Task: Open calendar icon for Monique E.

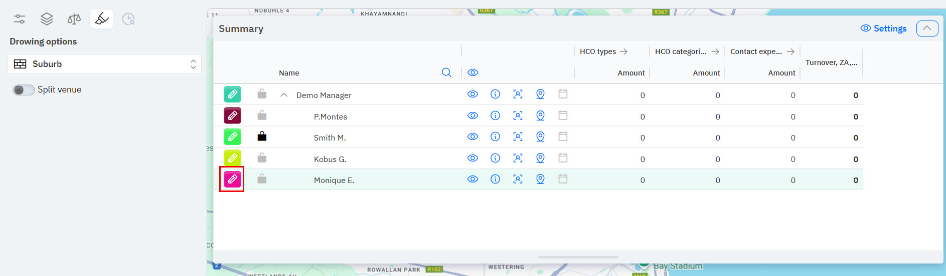Action: [563, 179]
